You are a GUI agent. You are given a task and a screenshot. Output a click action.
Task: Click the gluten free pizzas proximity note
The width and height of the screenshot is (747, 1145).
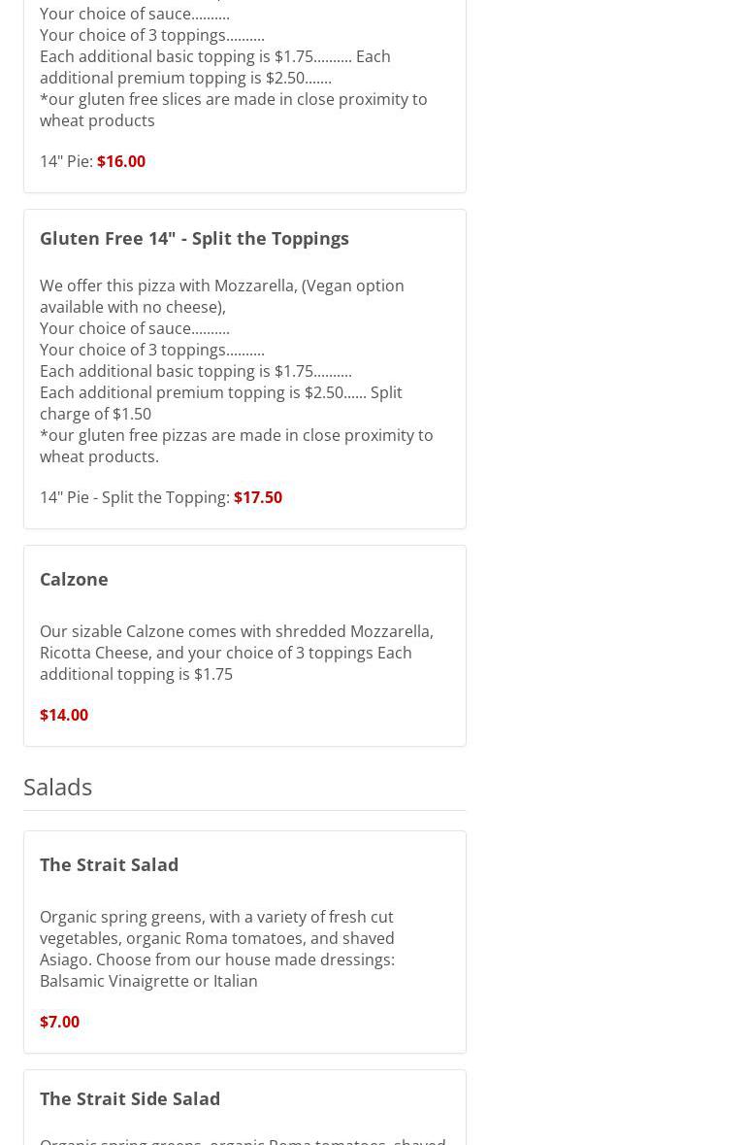pos(236,446)
